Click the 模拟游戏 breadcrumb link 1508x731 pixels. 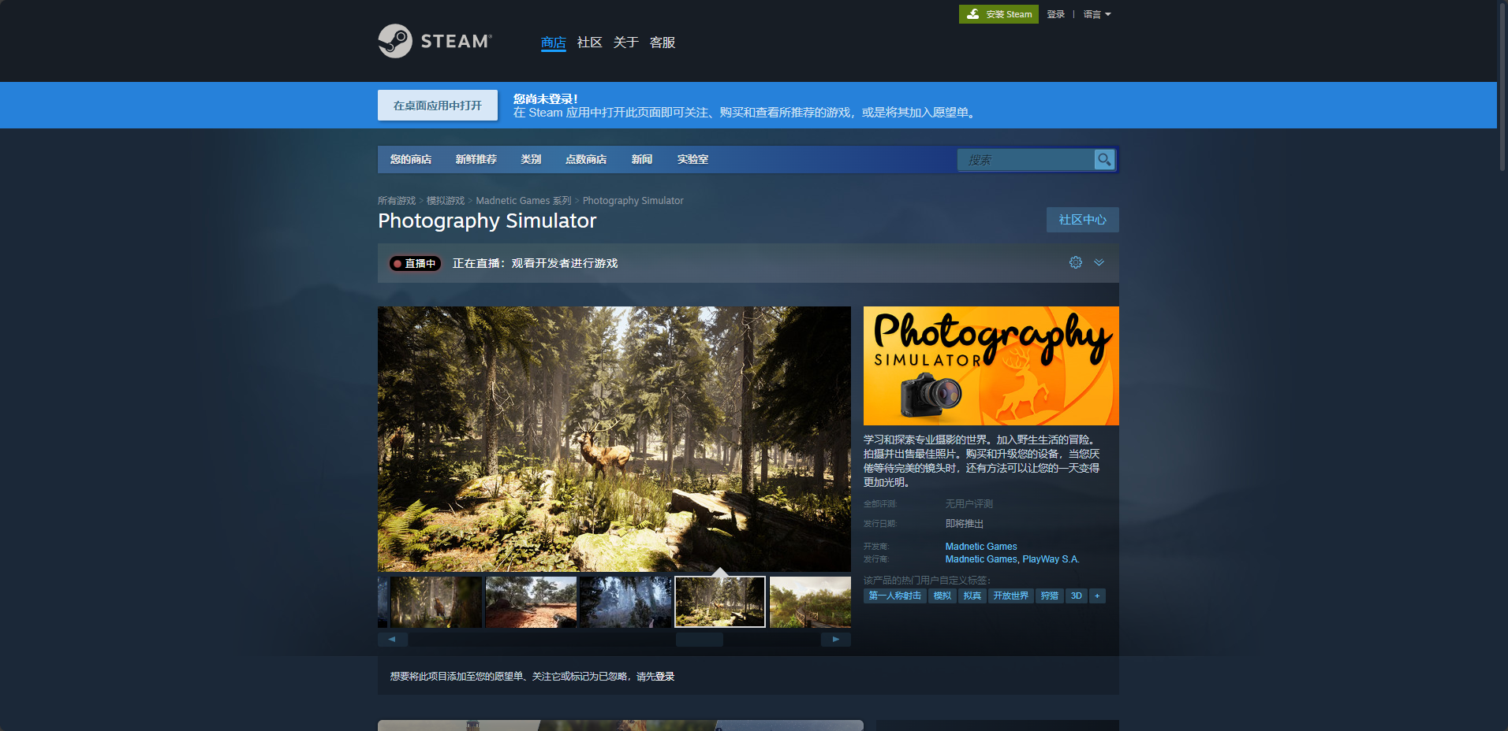pos(446,201)
